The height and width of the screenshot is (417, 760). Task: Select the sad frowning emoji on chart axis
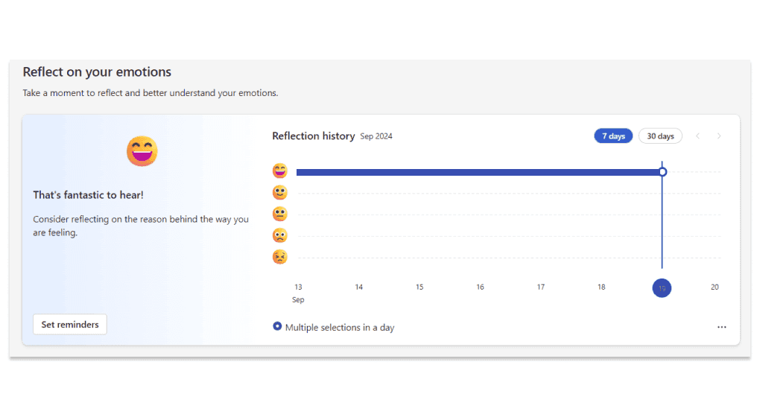click(280, 236)
